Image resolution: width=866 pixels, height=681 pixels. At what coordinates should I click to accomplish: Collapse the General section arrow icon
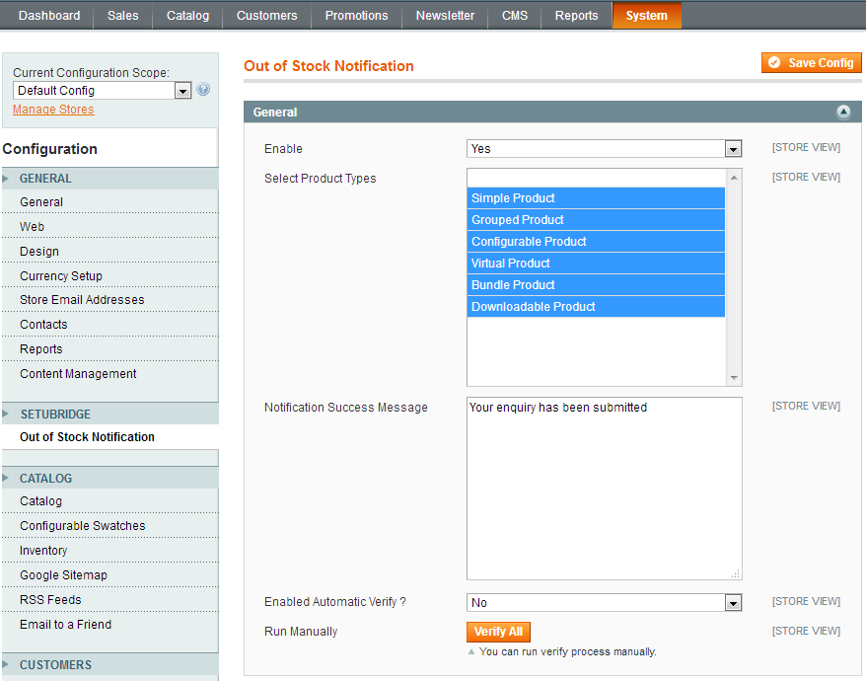(843, 113)
